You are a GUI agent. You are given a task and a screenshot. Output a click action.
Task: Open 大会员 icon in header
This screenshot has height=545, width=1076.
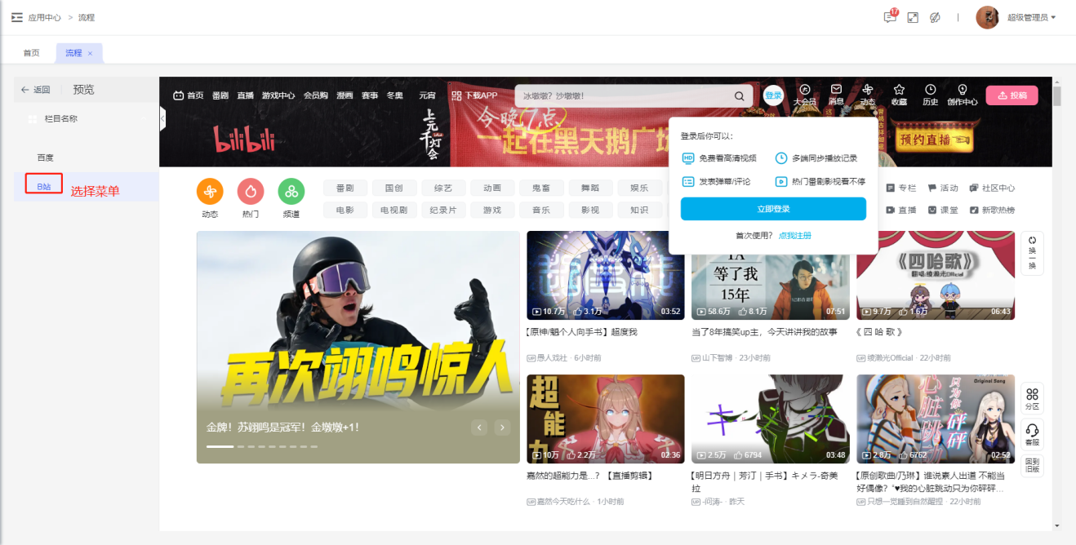tap(805, 95)
